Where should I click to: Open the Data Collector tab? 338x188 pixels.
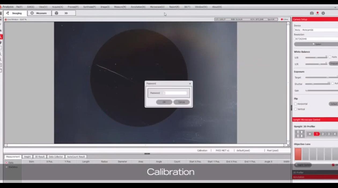56,157
